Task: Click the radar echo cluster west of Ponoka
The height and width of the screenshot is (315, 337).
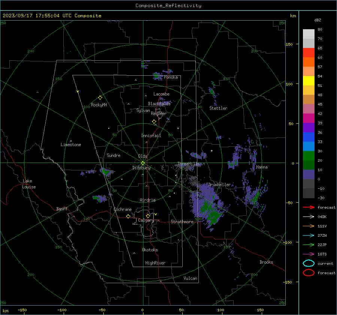Action: [158, 76]
